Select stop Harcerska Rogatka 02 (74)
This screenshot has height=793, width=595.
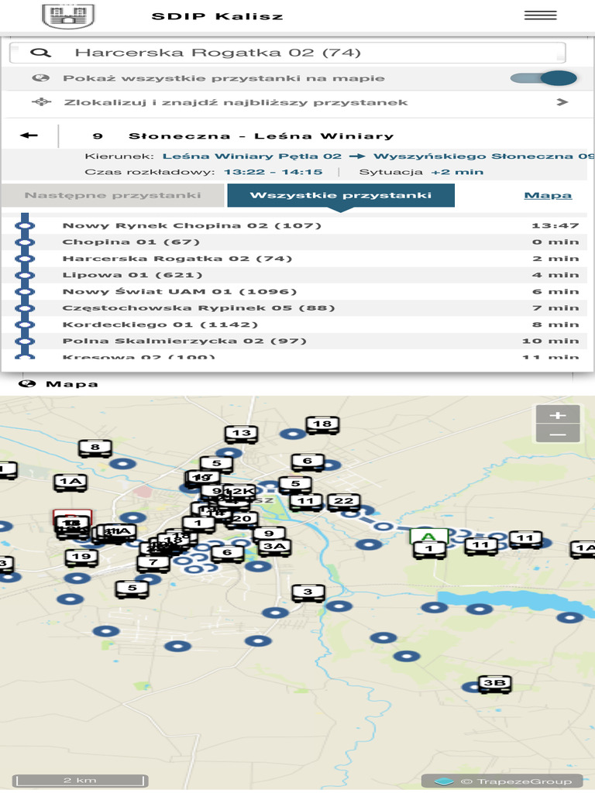click(x=177, y=259)
